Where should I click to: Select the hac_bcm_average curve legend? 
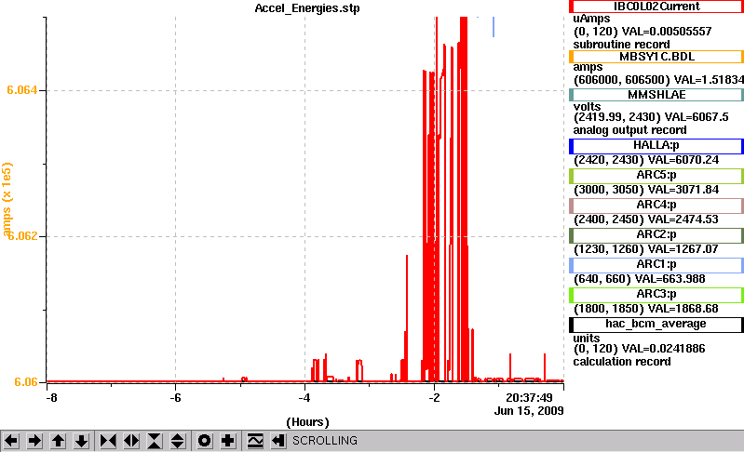(656, 325)
